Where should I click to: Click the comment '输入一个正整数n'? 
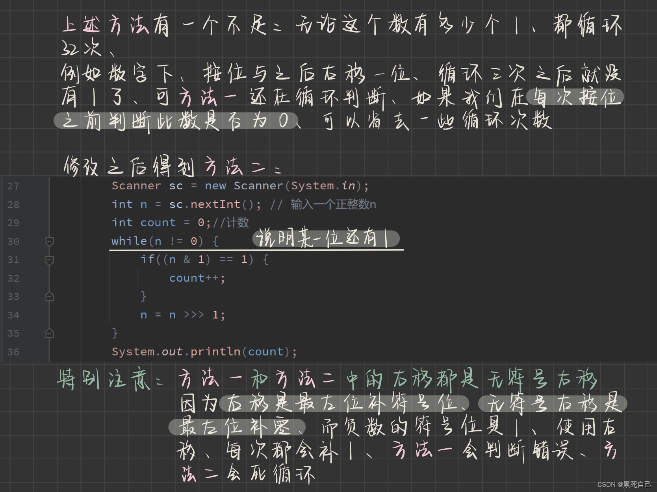click(333, 204)
